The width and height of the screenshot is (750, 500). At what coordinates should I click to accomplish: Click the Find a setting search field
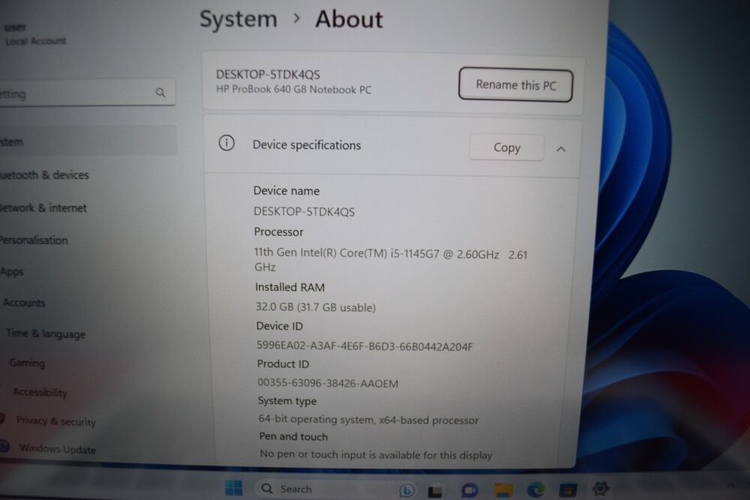86,93
